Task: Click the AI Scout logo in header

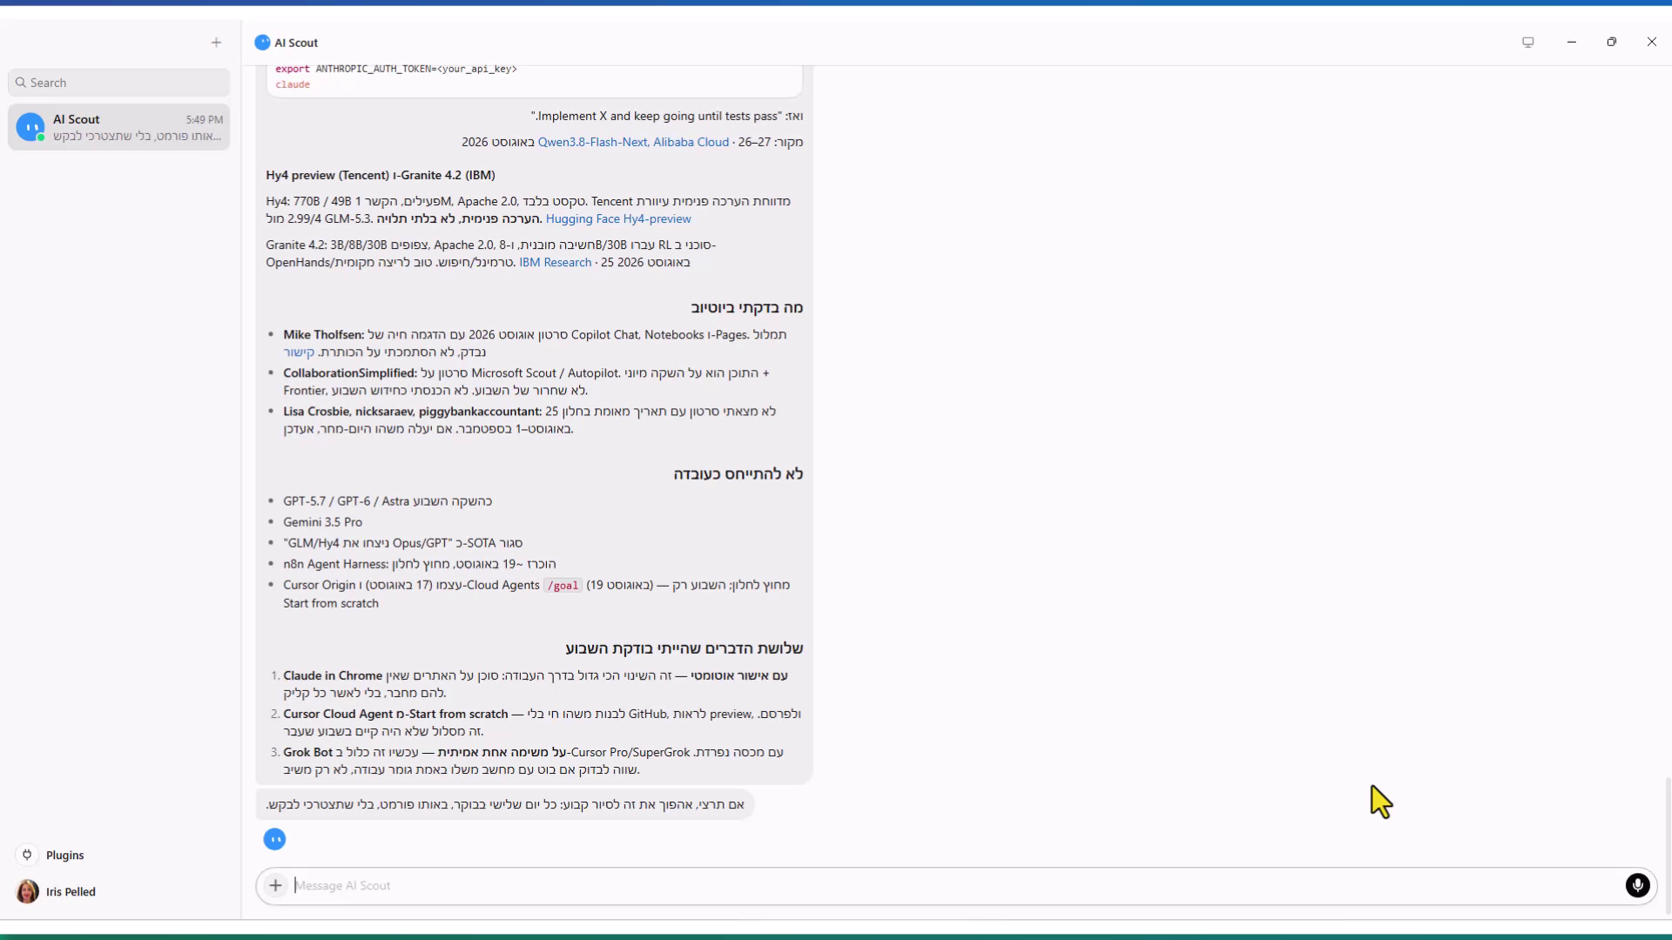Action: (x=262, y=43)
